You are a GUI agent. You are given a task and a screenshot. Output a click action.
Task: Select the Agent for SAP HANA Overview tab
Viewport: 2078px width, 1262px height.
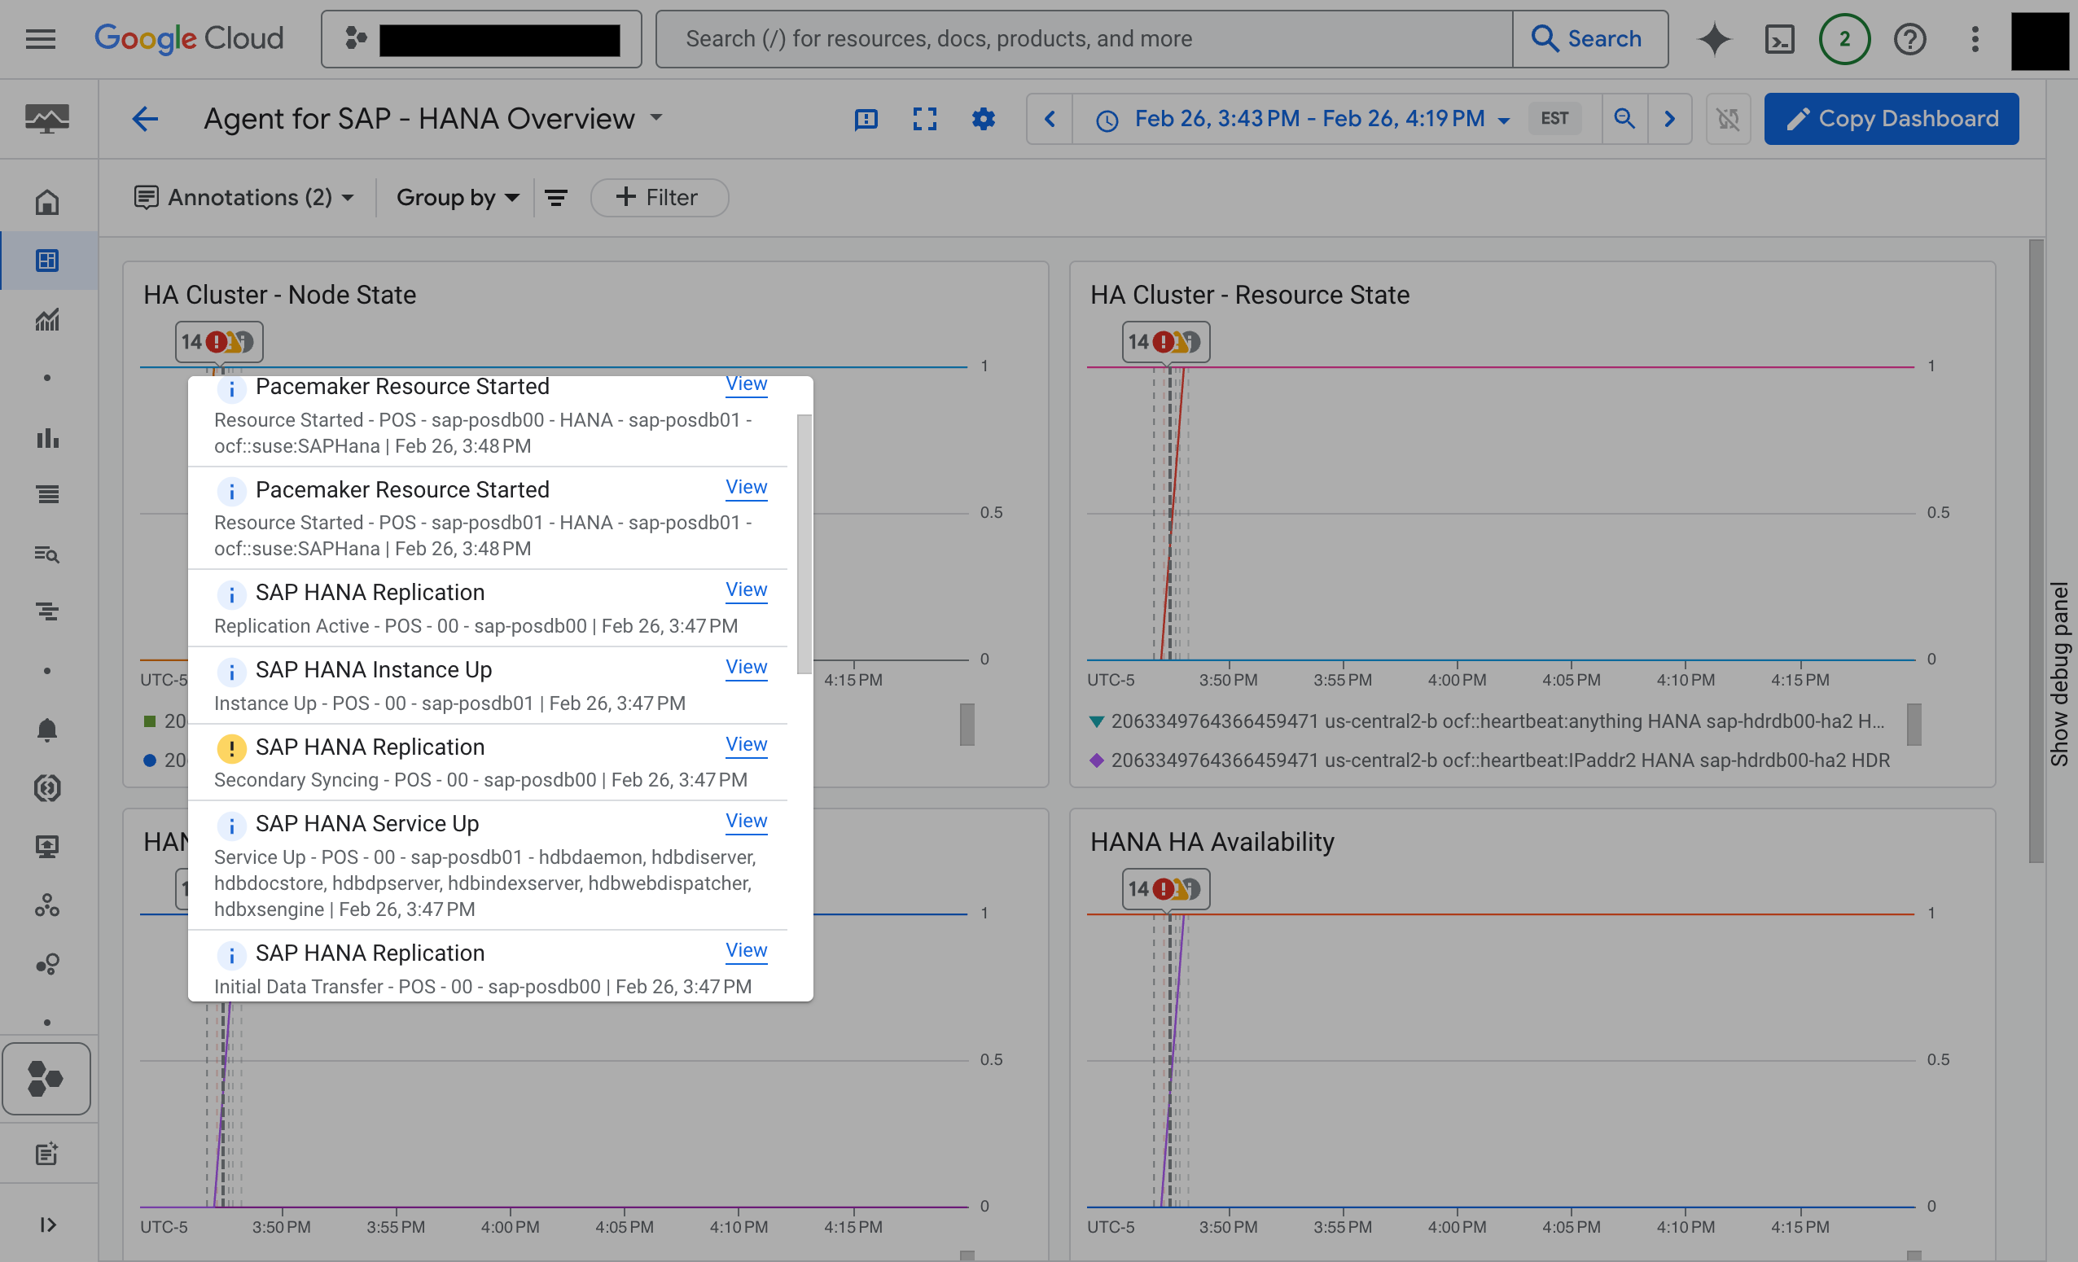pos(419,119)
